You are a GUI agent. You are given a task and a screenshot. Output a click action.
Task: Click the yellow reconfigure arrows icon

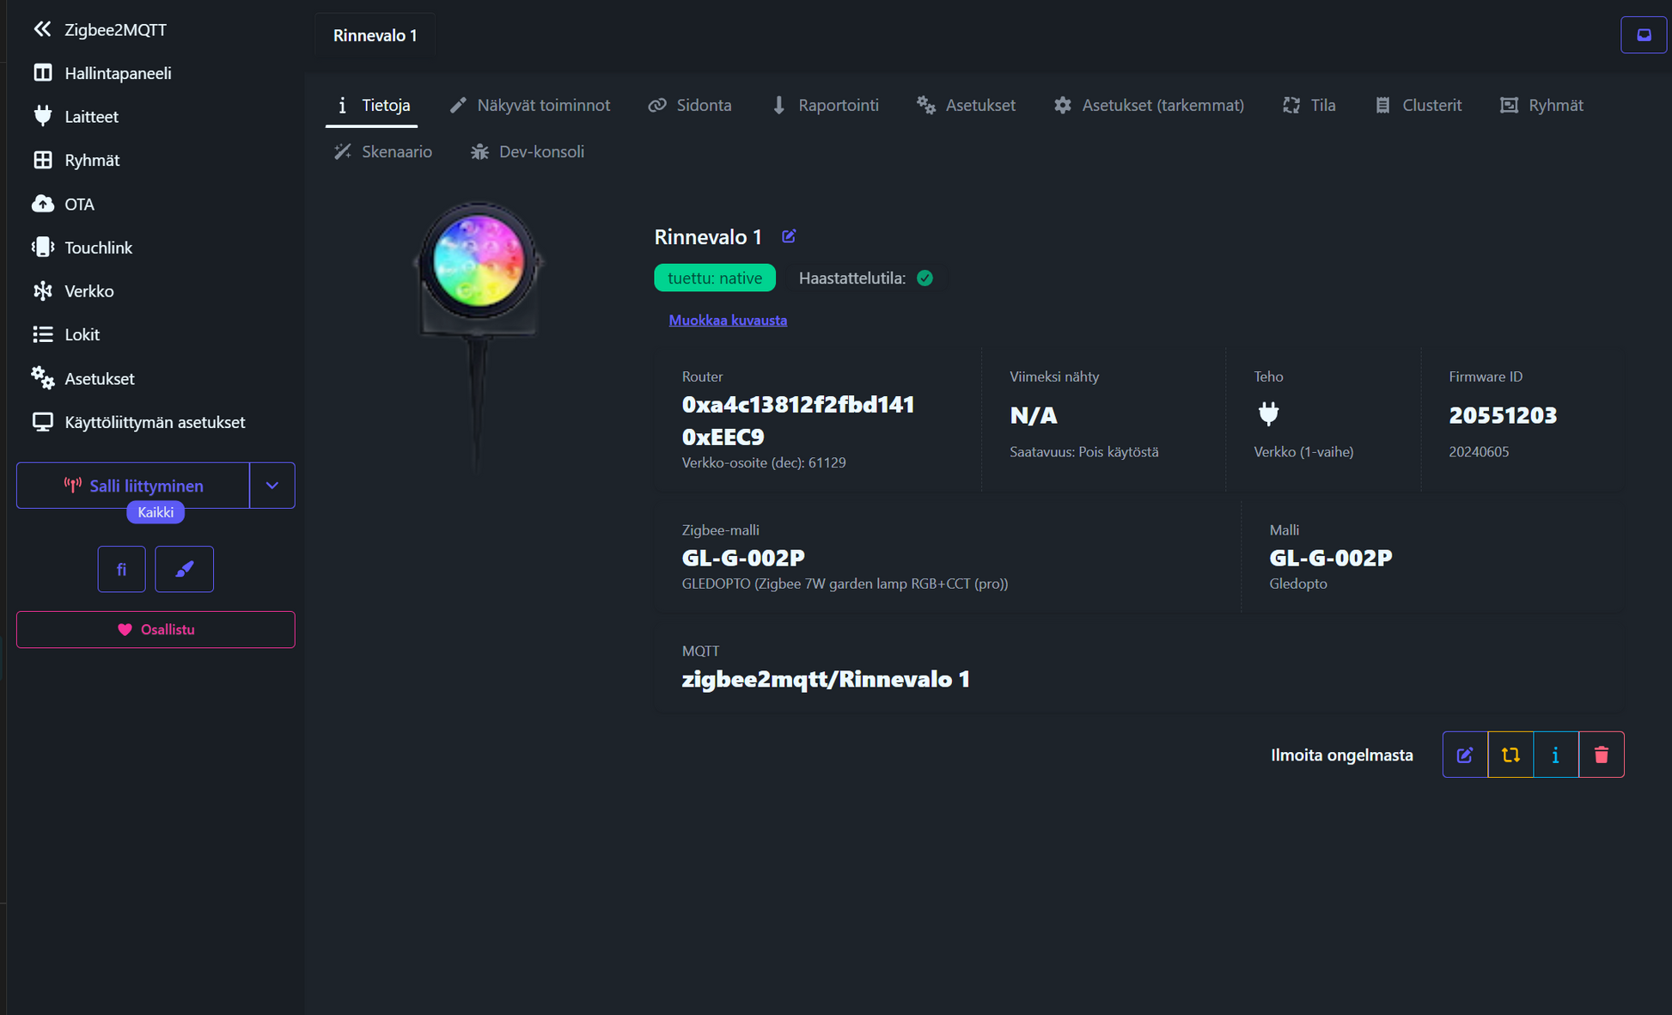tap(1510, 755)
